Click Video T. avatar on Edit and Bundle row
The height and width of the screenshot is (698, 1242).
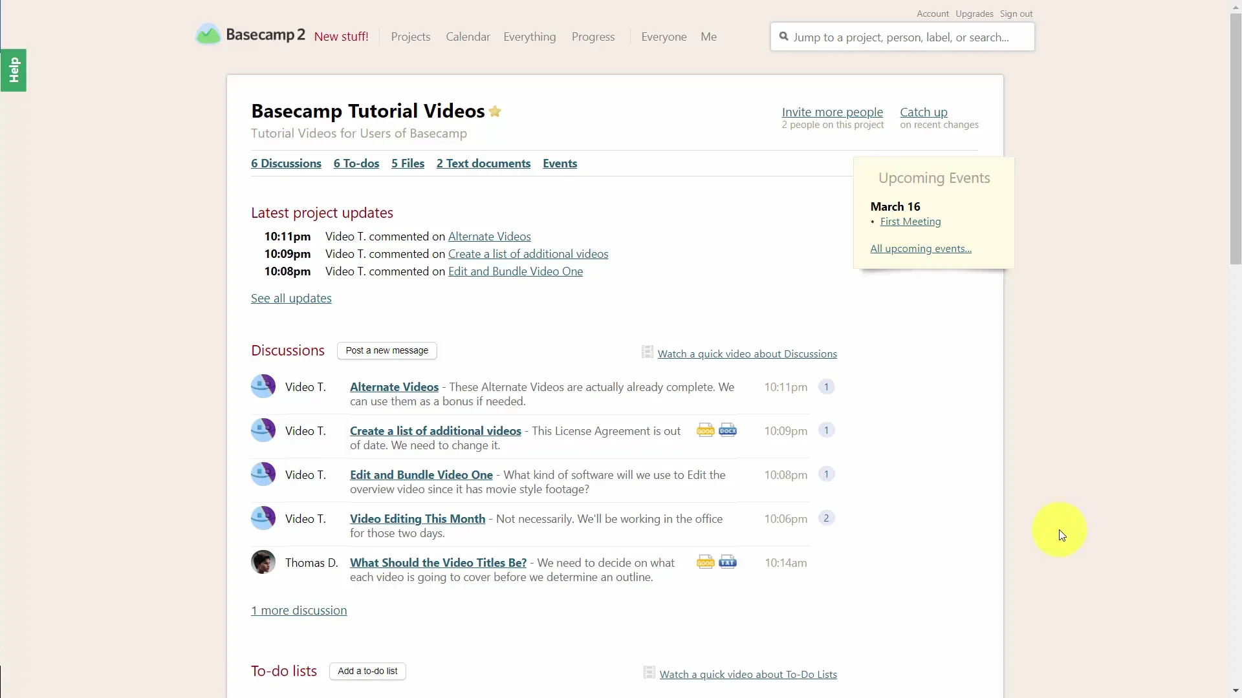263,474
